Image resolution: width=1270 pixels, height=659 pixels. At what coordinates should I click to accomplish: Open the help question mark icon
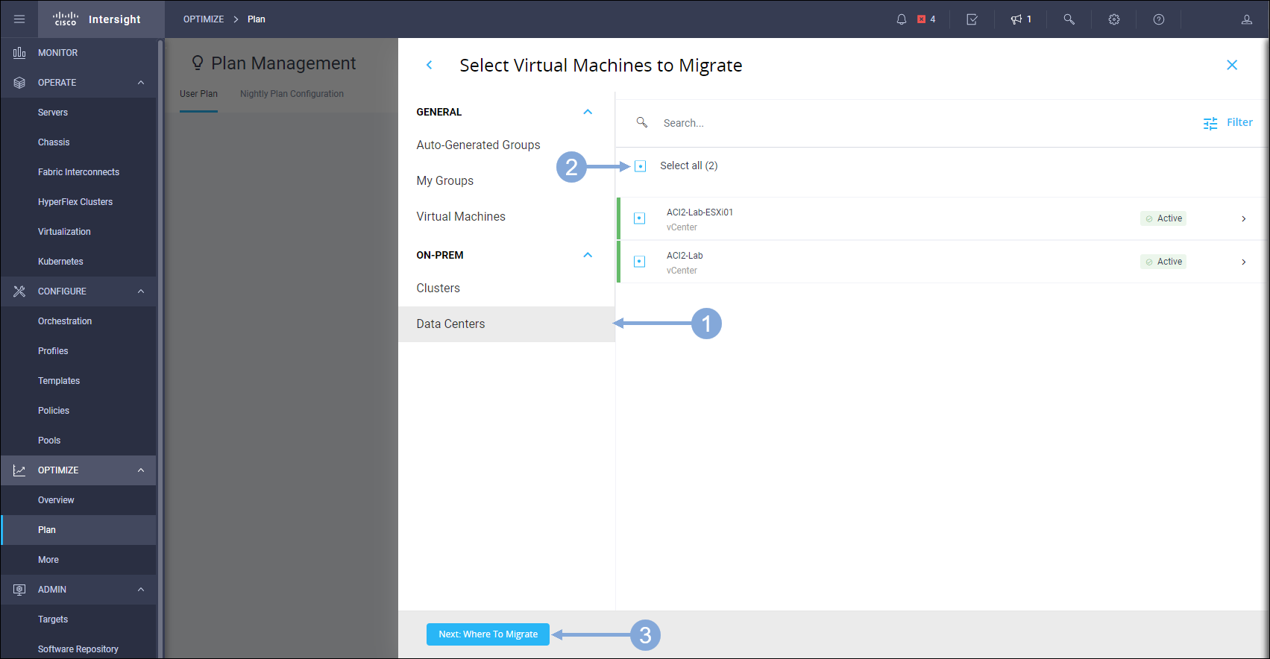[1159, 19]
